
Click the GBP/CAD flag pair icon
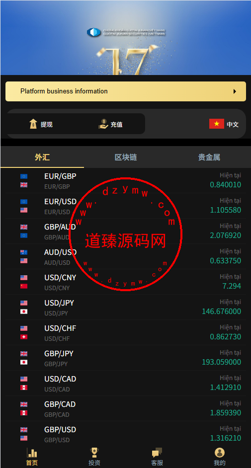click(x=24, y=409)
